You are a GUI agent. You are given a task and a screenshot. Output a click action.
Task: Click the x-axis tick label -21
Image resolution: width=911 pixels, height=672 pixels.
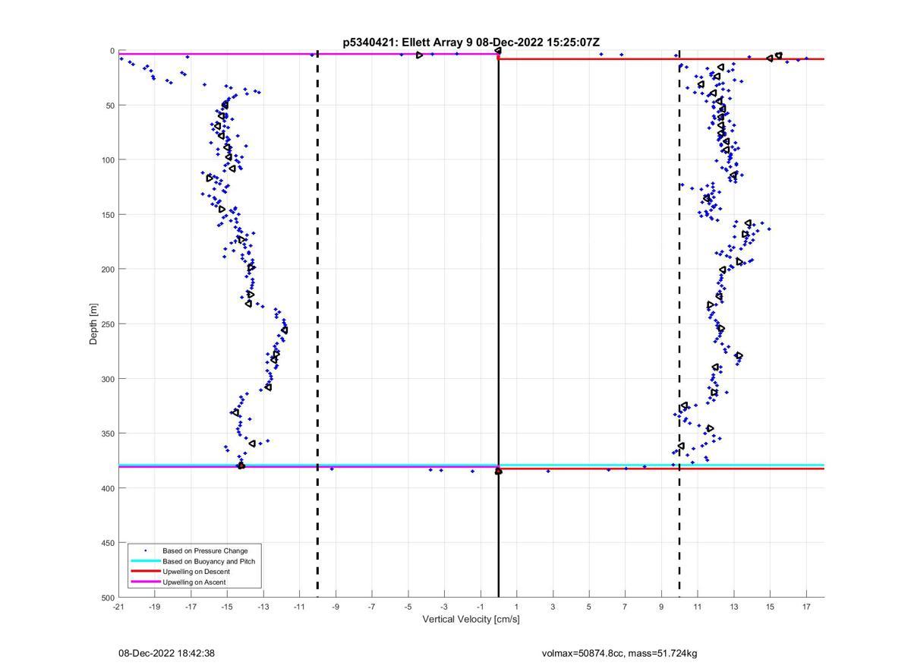(x=118, y=607)
